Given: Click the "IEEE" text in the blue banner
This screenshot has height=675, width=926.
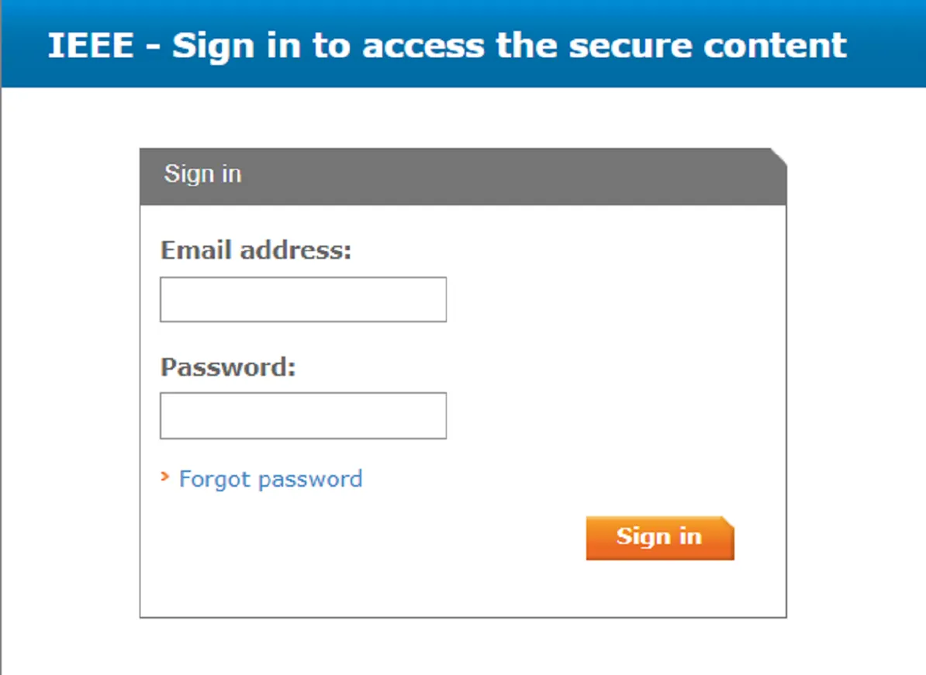Looking at the screenshot, I should coord(91,46).
